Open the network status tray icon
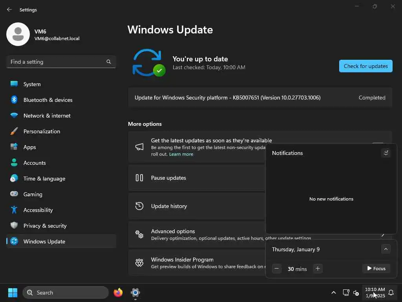Screen dimensions: 402x302 346,293
